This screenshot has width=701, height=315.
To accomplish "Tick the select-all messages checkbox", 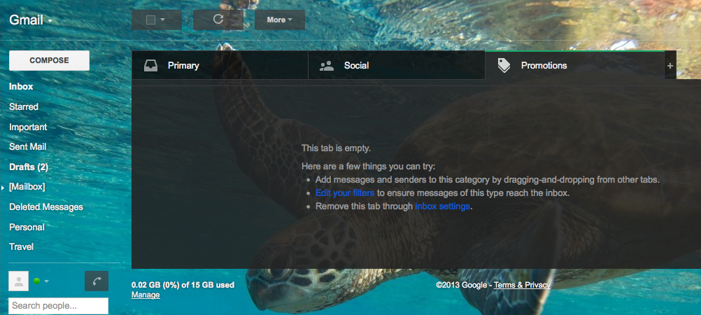I will pyautogui.click(x=150, y=20).
